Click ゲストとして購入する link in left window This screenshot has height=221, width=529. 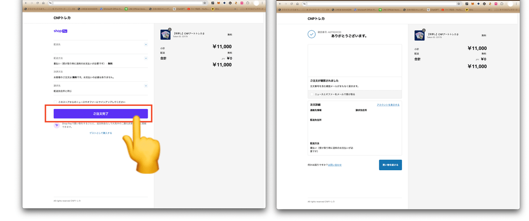tap(101, 133)
